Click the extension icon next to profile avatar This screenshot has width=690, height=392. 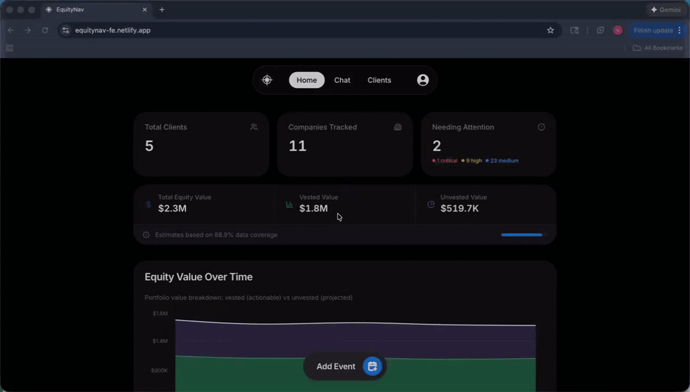point(600,30)
